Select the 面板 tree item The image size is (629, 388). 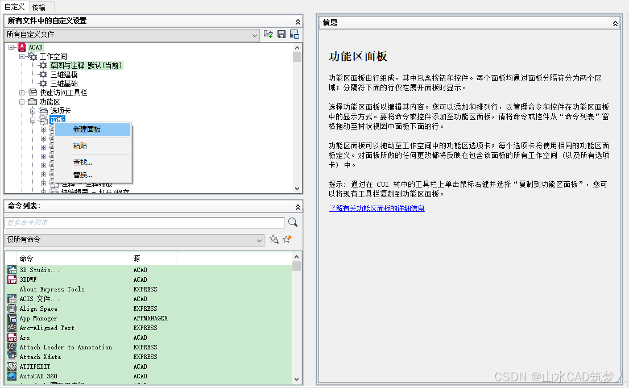pos(57,119)
